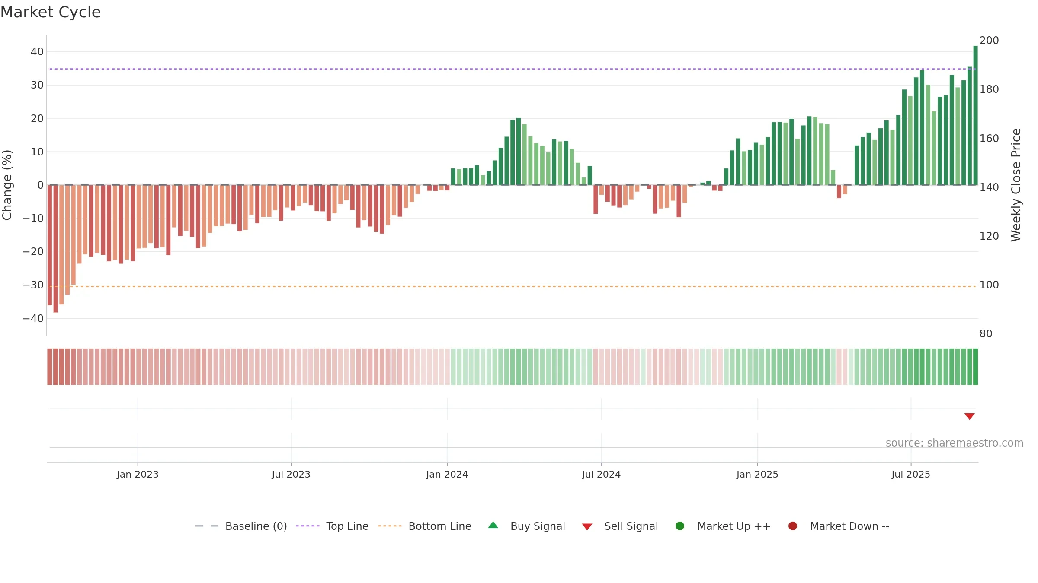
Task: Click the Jan 2023 x-axis label
Action: (x=138, y=474)
